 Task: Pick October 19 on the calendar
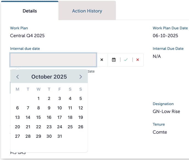[x=80, y=117]
